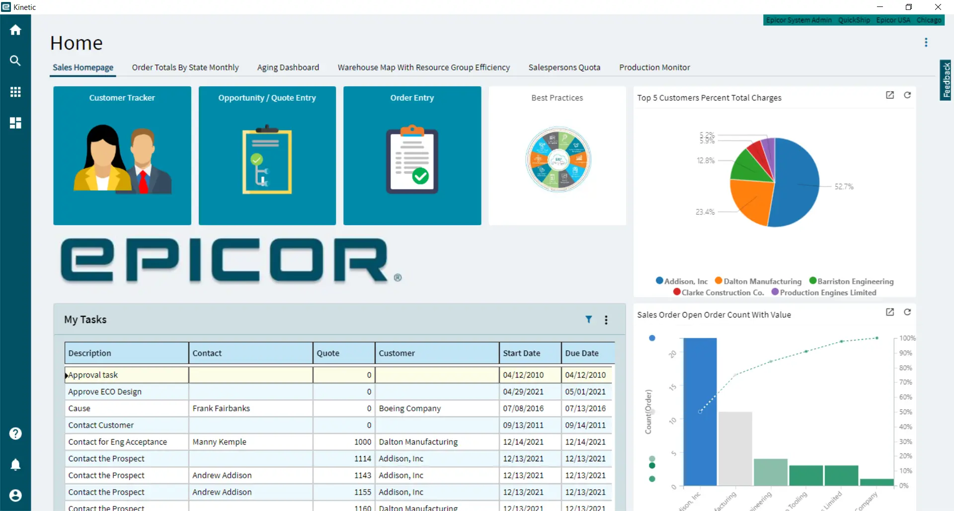Switch to Aging Dashboard tab
This screenshot has width=954, height=511.
click(288, 67)
